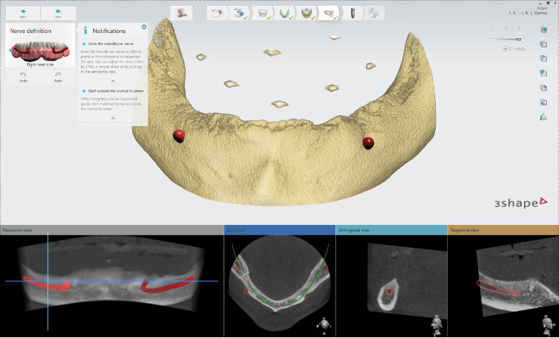
Task: Toggle preset button 1 above the slider
Action: pyautogui.click(x=494, y=29)
